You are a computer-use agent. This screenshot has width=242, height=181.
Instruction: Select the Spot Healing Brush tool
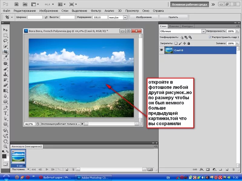click(5, 63)
